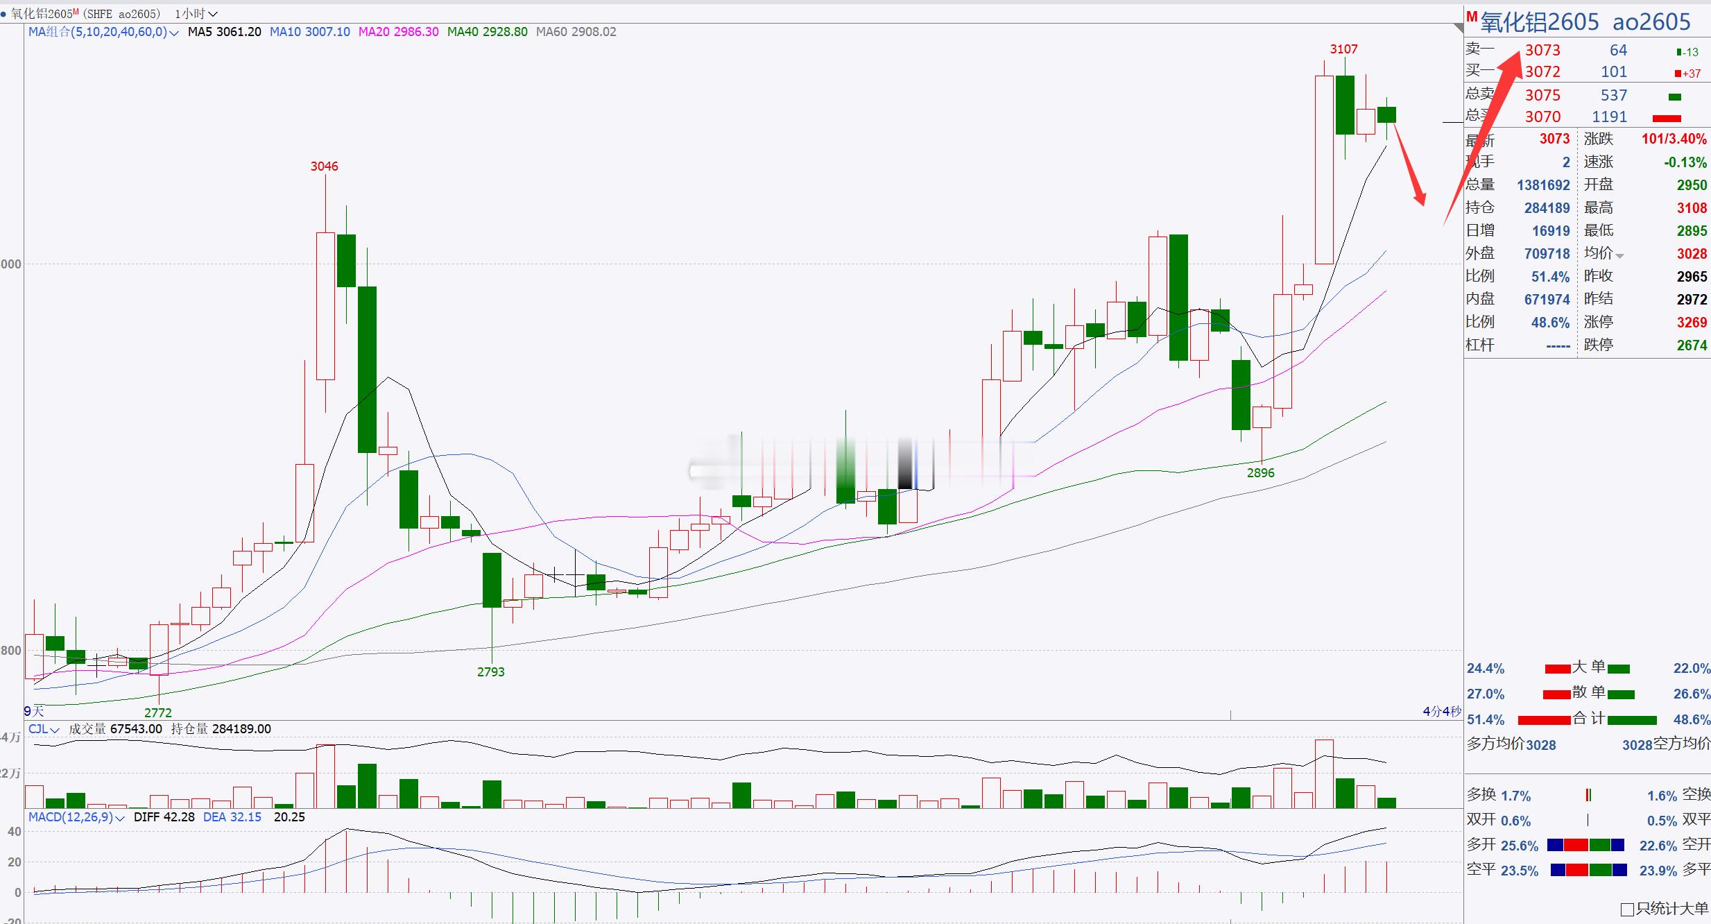Click the 3107 high price marker

1343,49
